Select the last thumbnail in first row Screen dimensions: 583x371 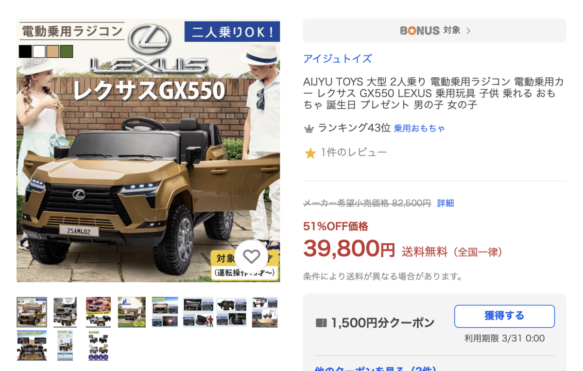[265, 312]
